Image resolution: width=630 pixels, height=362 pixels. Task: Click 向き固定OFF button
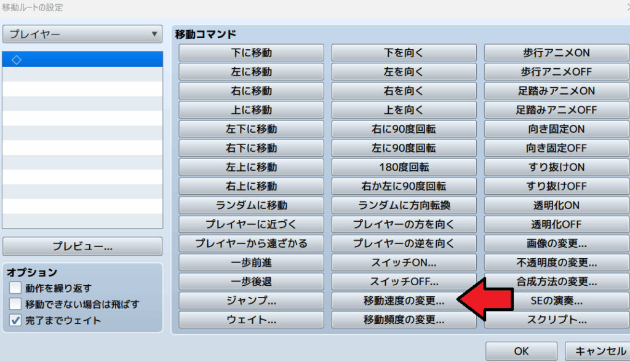coord(557,148)
